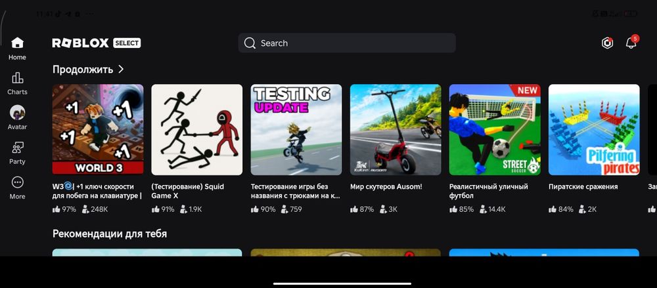The height and width of the screenshot is (288, 657).
Task: Open the Продолжить section heading
Action: coord(83,70)
